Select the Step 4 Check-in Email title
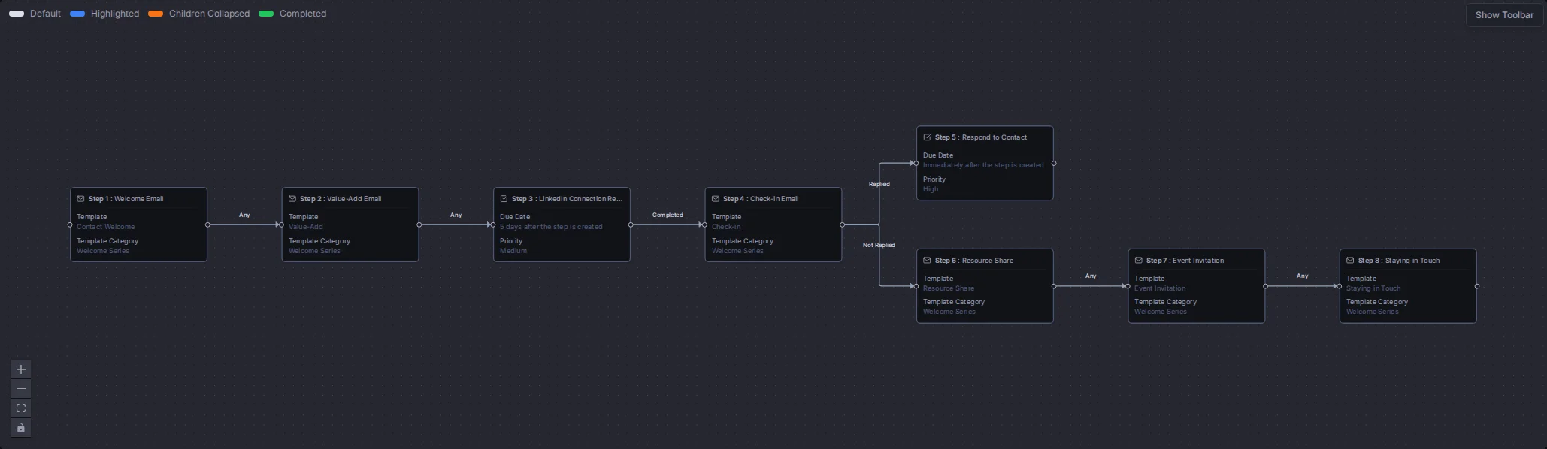Viewport: 1547px width, 449px height. coord(761,199)
